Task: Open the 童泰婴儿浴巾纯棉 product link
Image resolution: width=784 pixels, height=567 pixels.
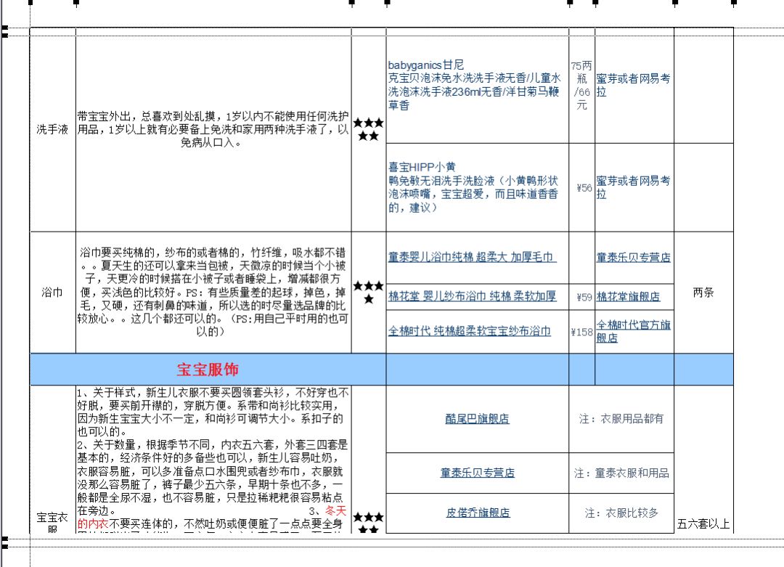Action: click(x=473, y=256)
